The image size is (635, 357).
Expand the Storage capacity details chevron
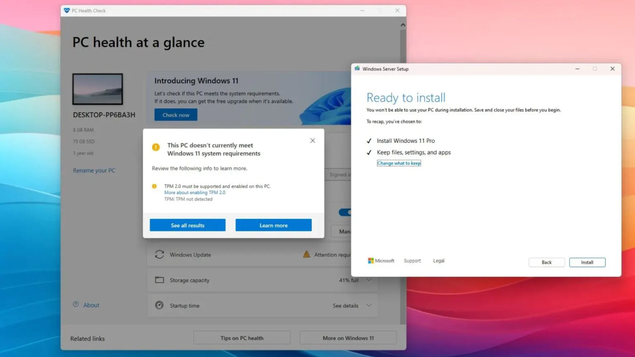point(368,280)
